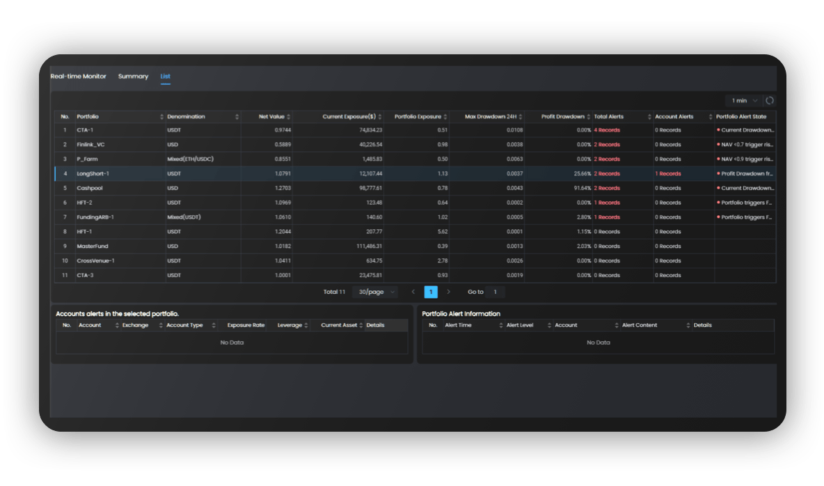Switch to the Summary tab
The height and width of the screenshot is (486, 824).
point(133,77)
